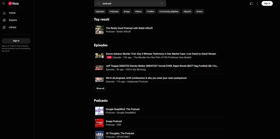280x139 pixels.
Task: Click the Explore compass icon
Action: tap(4, 20)
